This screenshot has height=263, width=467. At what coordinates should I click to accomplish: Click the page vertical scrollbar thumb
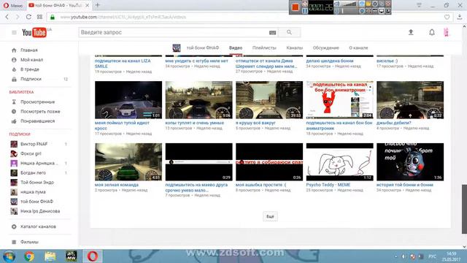point(464,209)
